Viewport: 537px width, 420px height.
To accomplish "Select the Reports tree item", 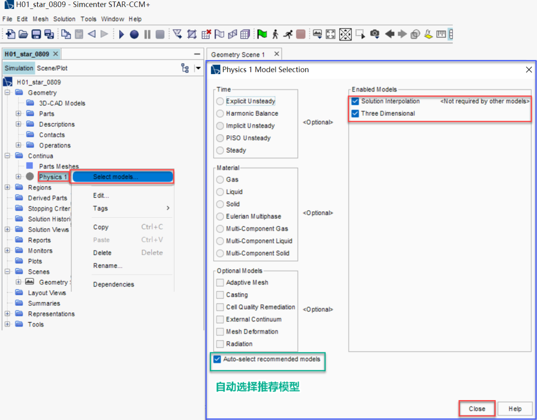I will pyautogui.click(x=39, y=240).
